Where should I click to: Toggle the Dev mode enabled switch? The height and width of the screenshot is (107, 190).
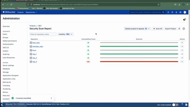[175, 105]
